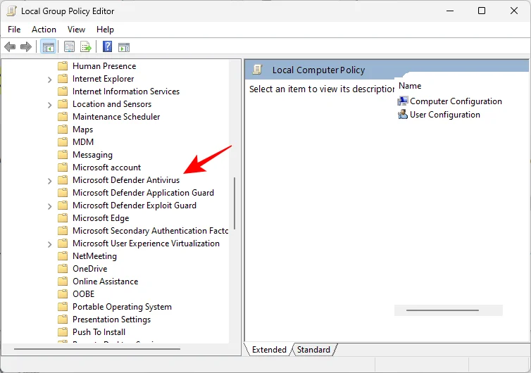The height and width of the screenshot is (373, 531).
Task: Select Computer Configuration text in list
Action: point(456,101)
